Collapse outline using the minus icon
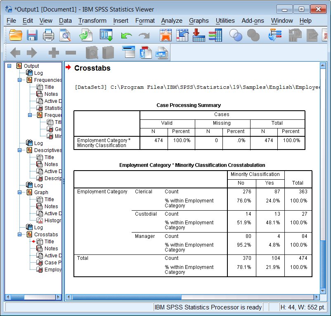Image resolution: width=331 pixels, height=316 pixels. (70, 52)
